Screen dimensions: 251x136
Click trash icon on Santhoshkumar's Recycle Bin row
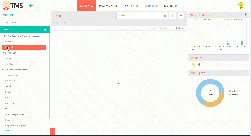coord(45,81)
